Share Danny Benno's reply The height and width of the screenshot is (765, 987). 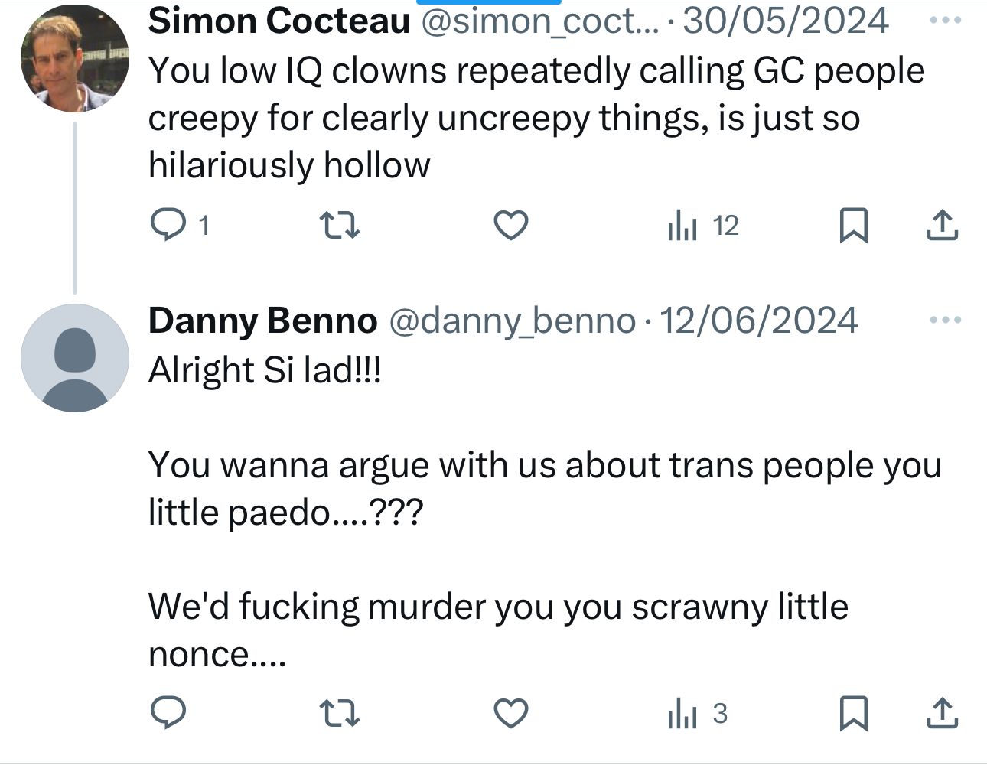pyautogui.click(x=942, y=714)
